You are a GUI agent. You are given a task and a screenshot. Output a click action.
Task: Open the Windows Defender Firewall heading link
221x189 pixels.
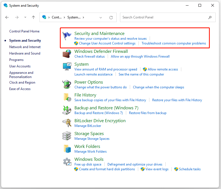click(x=101, y=51)
